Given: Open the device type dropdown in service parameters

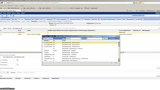Looking at the screenshot, I should click(x=17, y=60).
